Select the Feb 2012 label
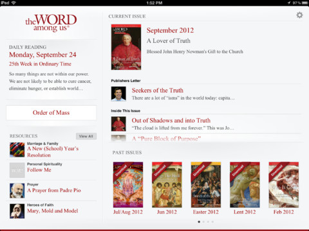This screenshot has width=309, height=231. pos(283,212)
